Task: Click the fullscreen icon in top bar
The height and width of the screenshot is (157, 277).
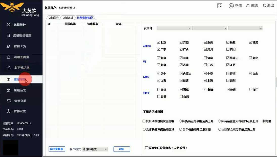Action: pos(220,6)
